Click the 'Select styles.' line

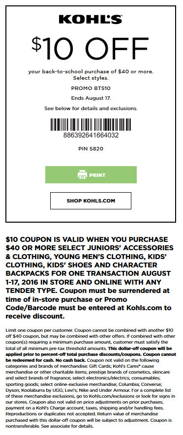click(x=91, y=78)
